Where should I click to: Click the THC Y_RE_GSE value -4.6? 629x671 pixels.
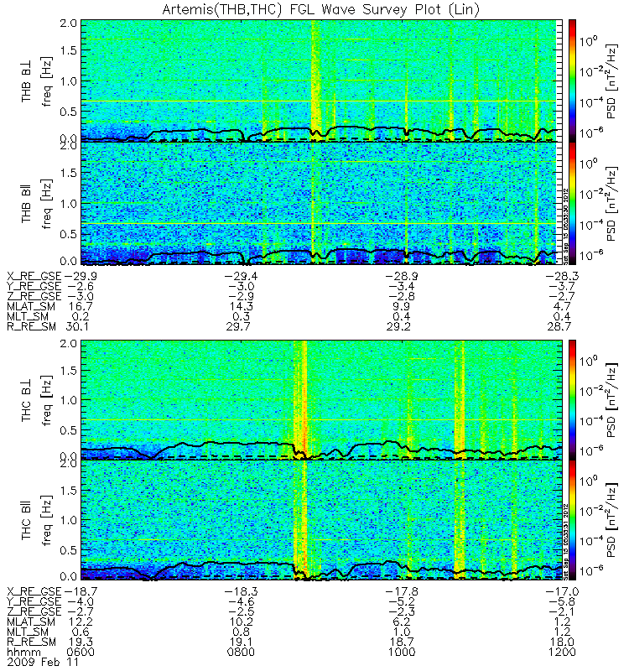click(242, 601)
